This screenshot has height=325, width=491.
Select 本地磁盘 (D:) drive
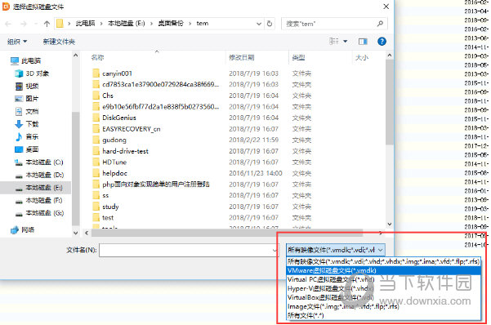click(x=39, y=175)
